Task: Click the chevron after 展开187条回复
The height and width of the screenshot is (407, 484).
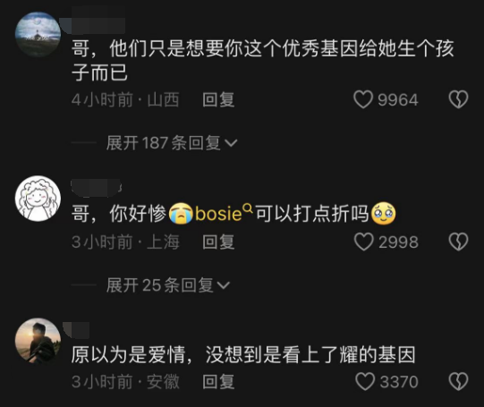Action: point(231,143)
